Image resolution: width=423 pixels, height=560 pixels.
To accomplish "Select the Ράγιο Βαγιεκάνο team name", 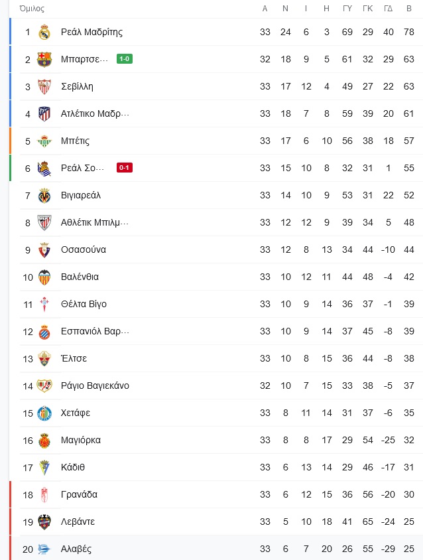I will click(x=95, y=385).
